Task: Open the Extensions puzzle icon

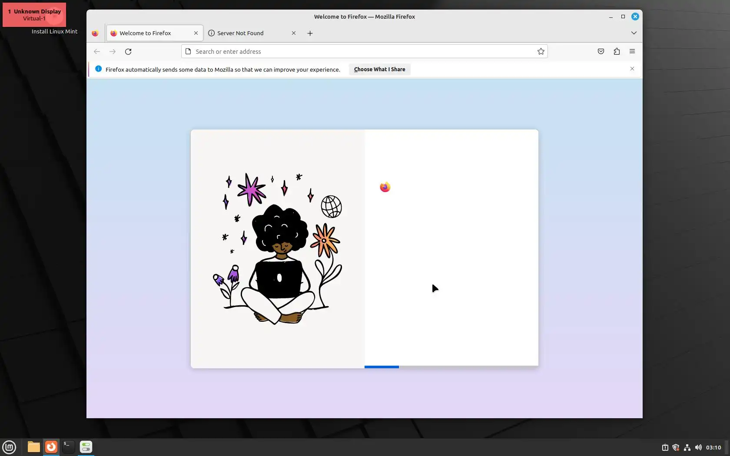Action: tap(617, 51)
